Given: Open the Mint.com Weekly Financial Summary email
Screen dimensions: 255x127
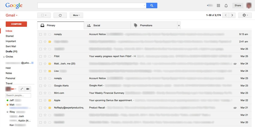Looking at the screenshot, I should (106, 93).
